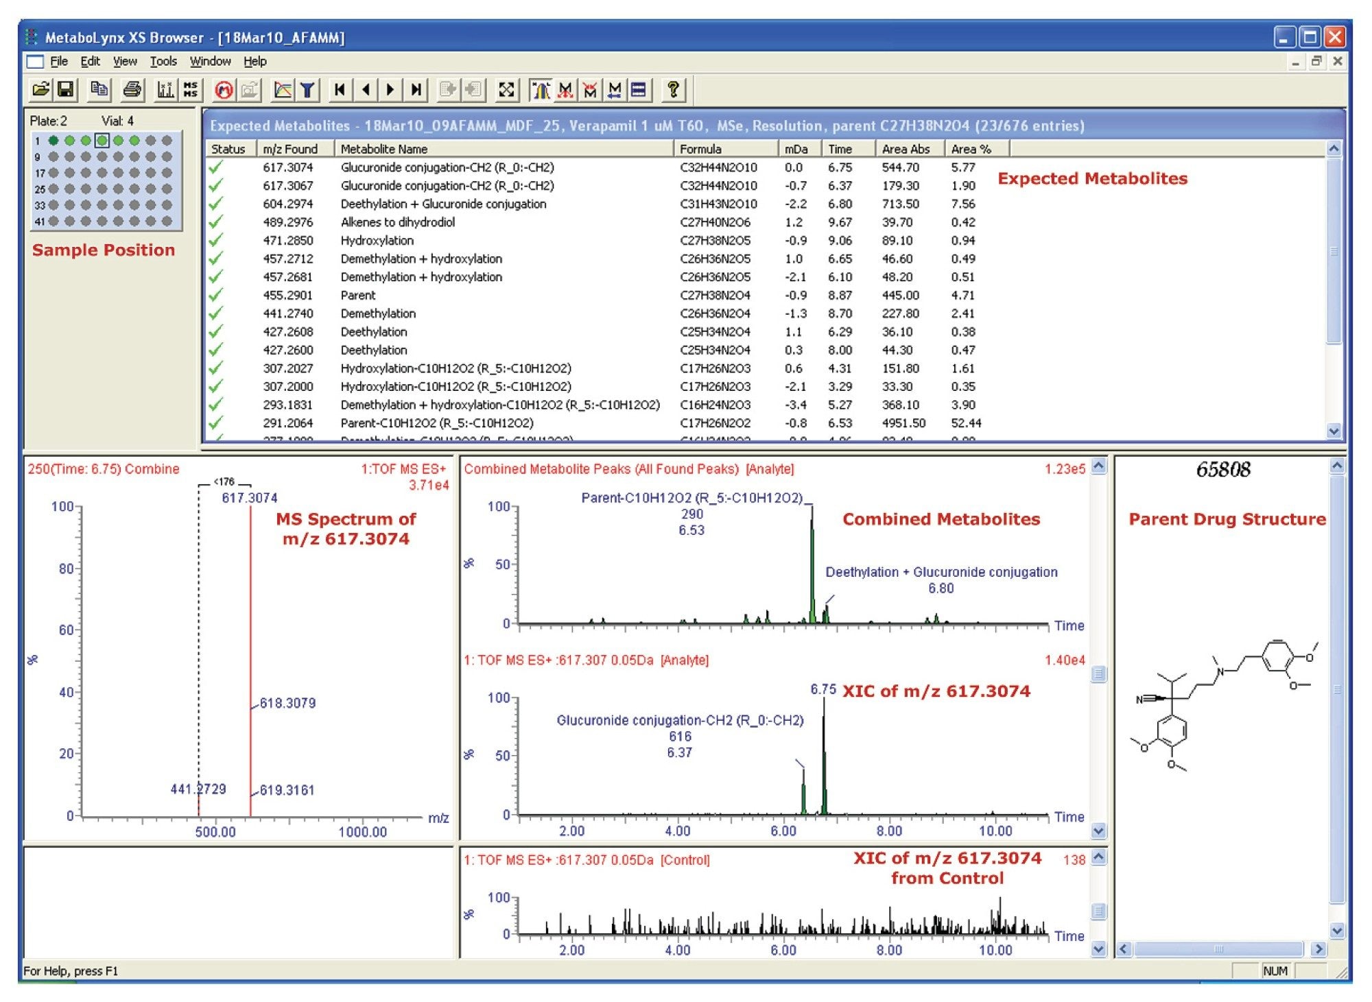The width and height of the screenshot is (1372, 1002).
Task: Open the Tools menu
Action: pyautogui.click(x=163, y=61)
